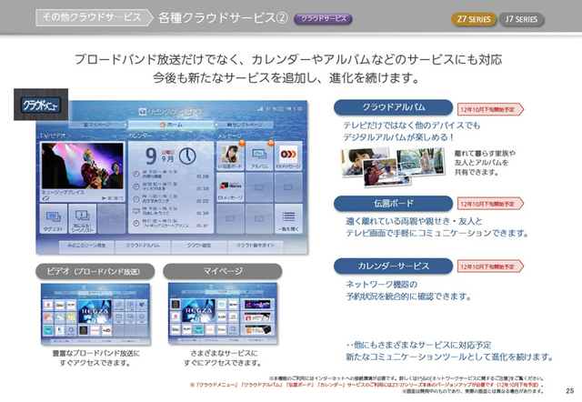Click the 12年10月 tag beside クラウドアルバム
This screenshot has height=402, width=582.
[490, 109]
